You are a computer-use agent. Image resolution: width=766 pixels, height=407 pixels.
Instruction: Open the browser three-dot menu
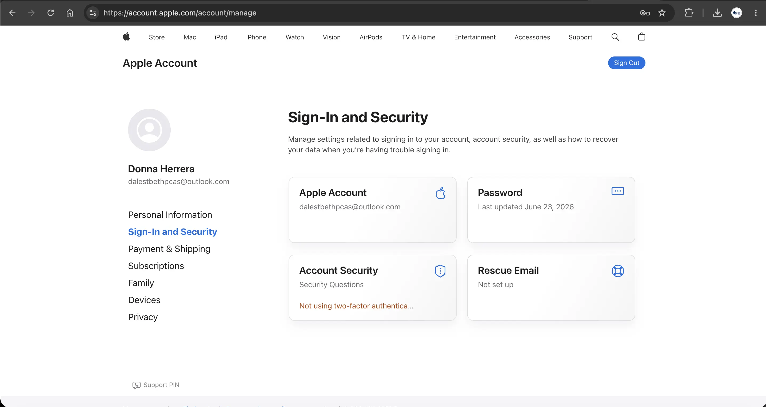(756, 13)
